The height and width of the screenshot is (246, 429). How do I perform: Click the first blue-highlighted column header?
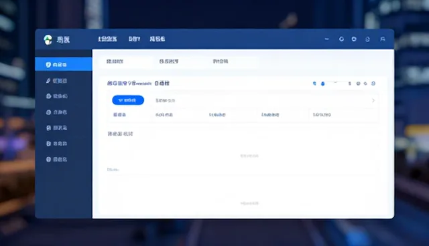click(x=119, y=115)
